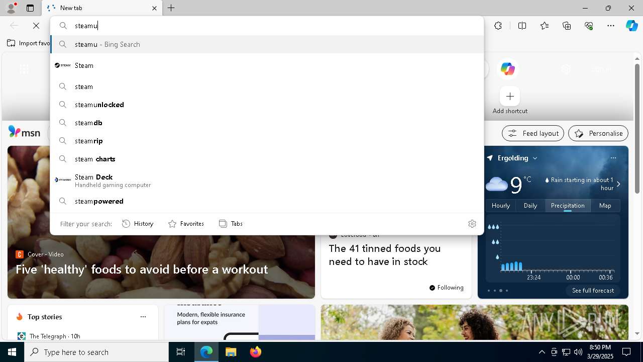Switch weather card to Daily tab
Viewport: 643px width, 362px height.
[x=530, y=206]
